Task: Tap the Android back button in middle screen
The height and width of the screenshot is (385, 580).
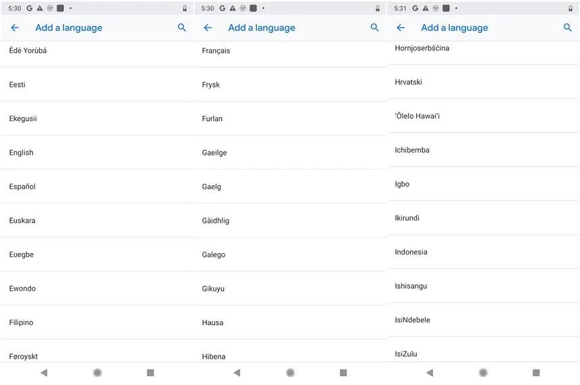Action: [237, 372]
